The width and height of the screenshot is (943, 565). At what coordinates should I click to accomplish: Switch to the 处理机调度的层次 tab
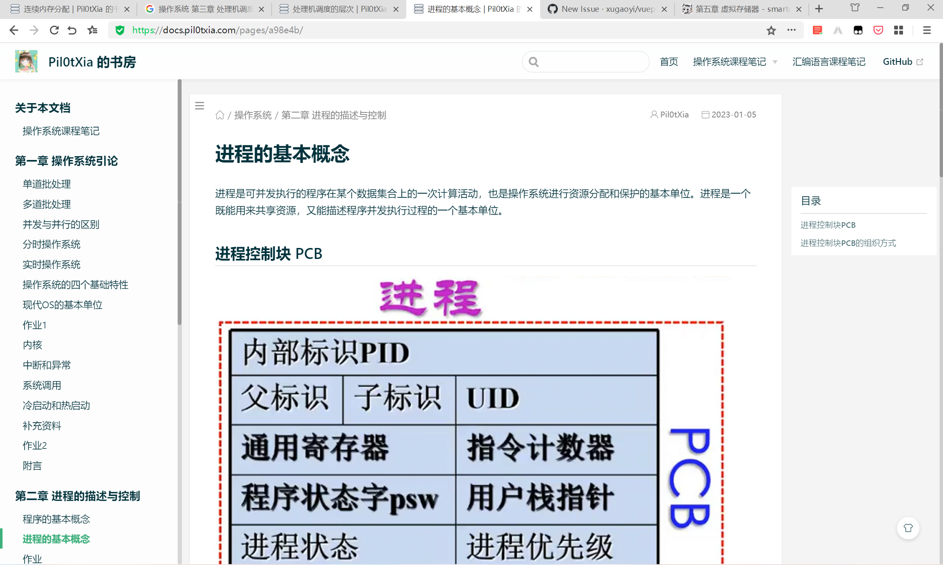(x=338, y=9)
